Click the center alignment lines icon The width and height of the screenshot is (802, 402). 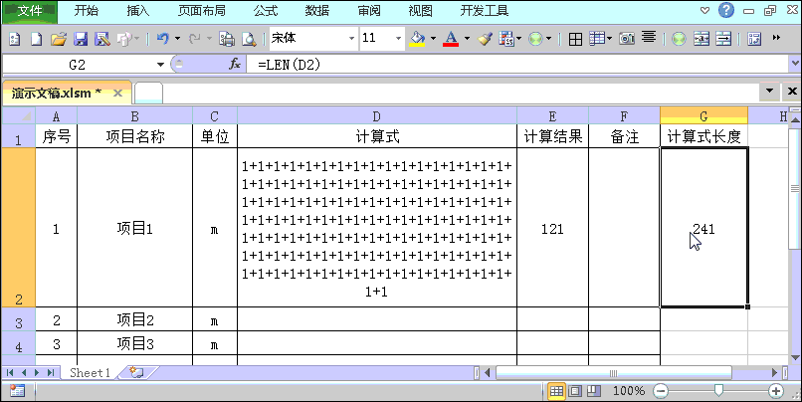tap(649, 38)
